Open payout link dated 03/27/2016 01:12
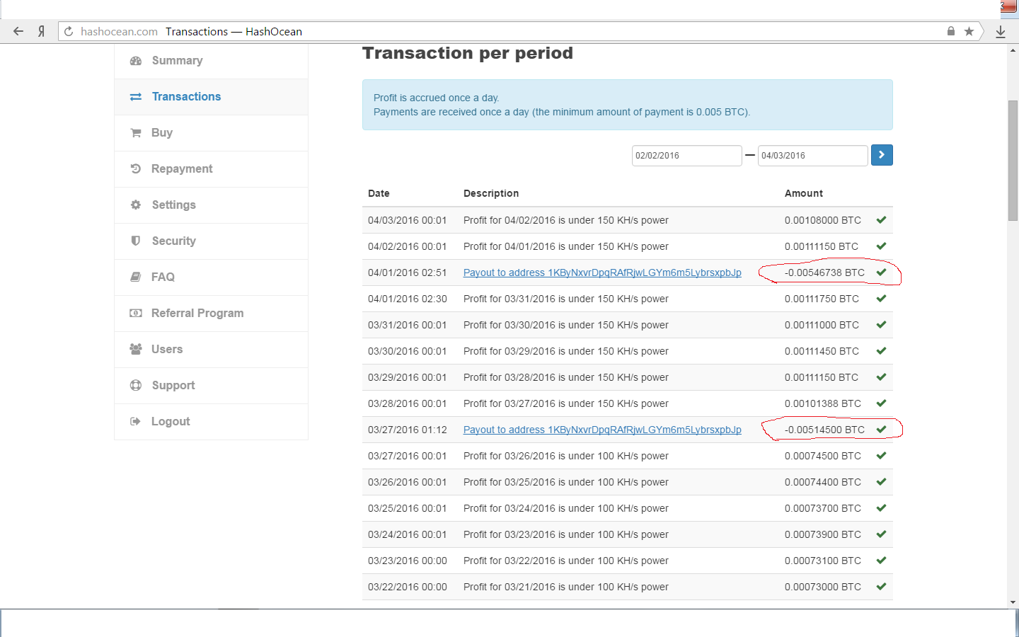 pos(602,430)
